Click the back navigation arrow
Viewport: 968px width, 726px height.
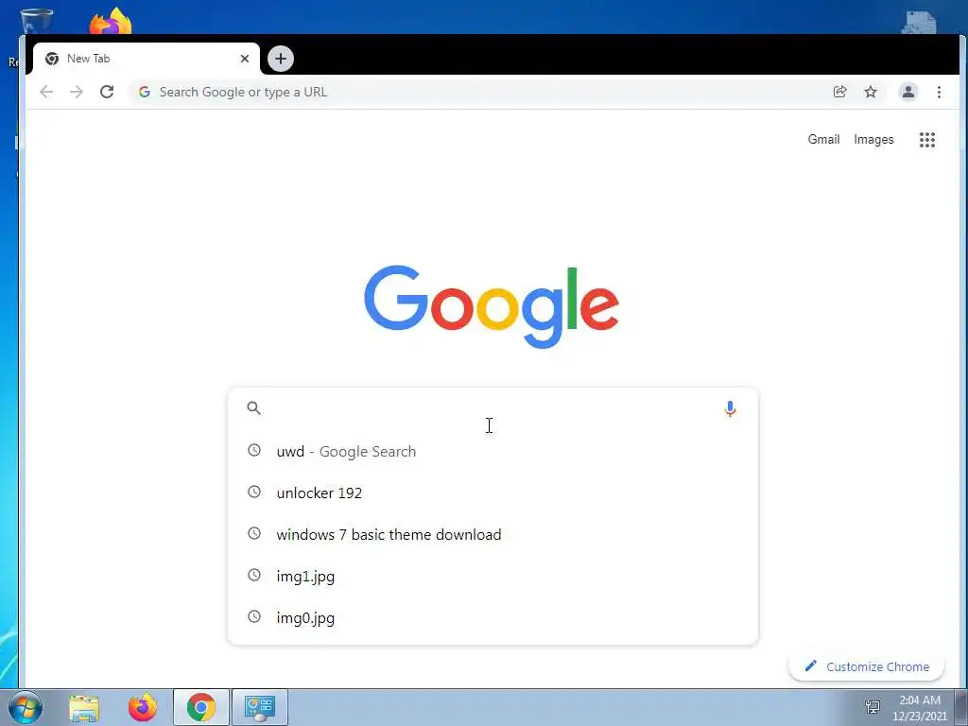46,92
